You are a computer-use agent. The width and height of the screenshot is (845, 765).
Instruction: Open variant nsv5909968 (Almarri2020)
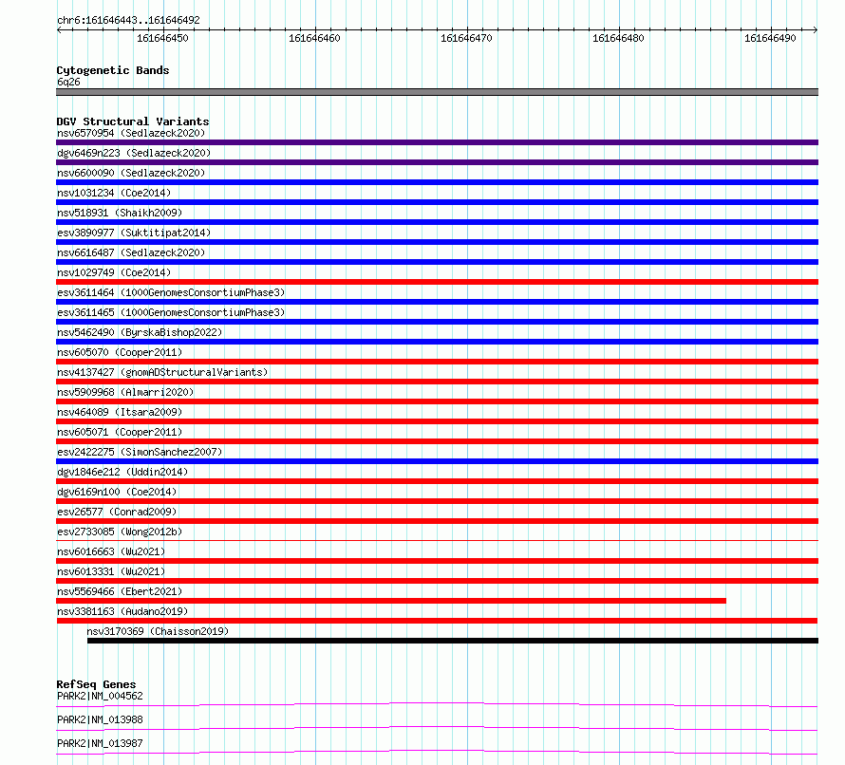(125, 392)
